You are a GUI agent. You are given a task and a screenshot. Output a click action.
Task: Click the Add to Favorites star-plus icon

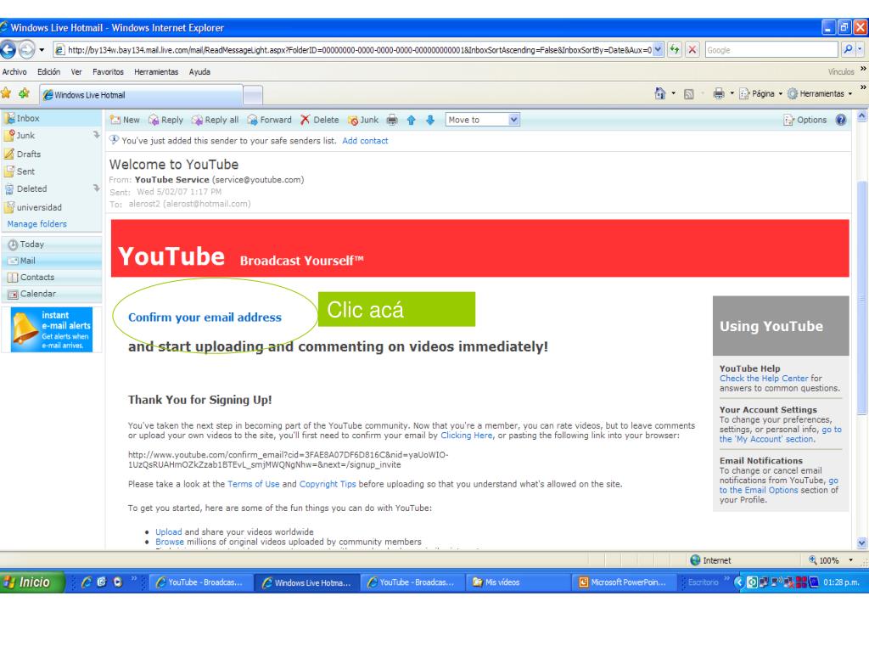tap(24, 93)
